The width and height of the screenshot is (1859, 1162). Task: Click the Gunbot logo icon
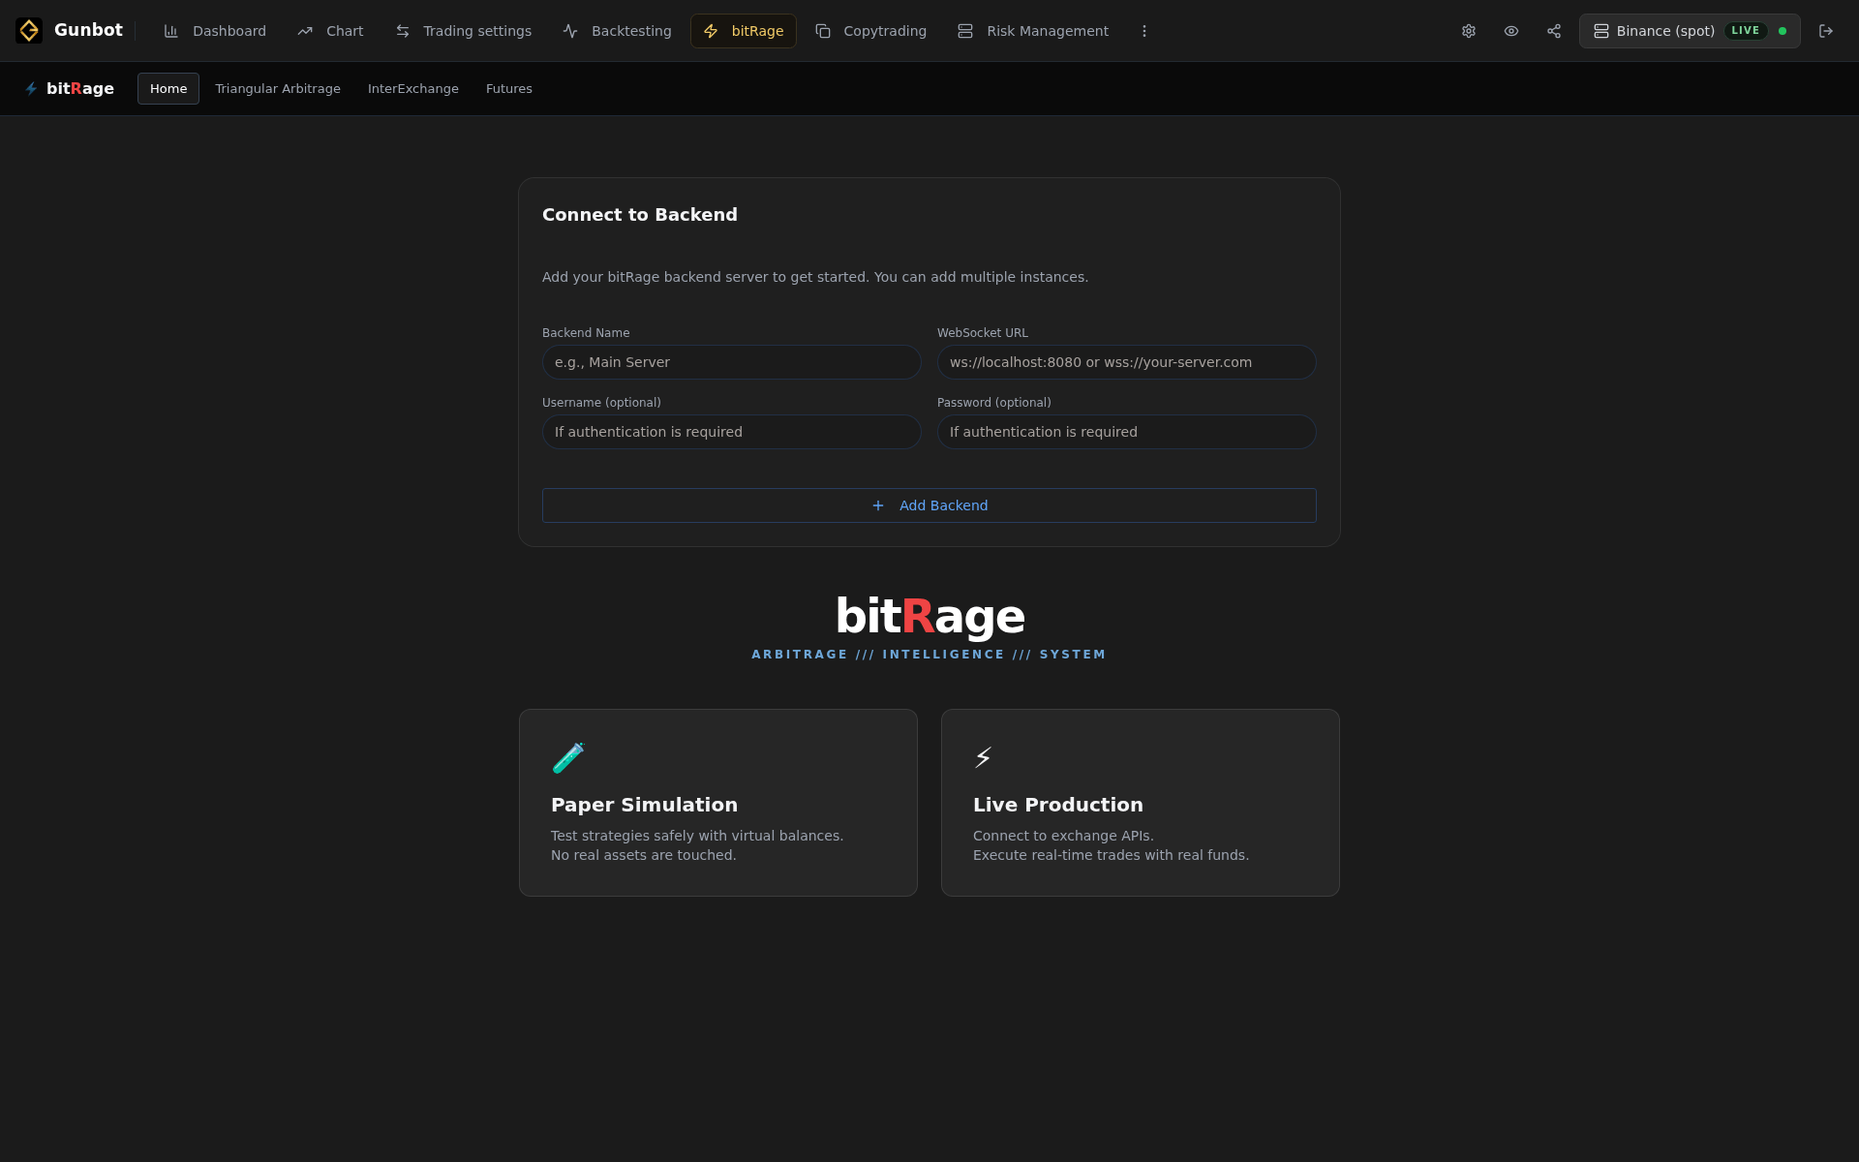click(x=29, y=30)
